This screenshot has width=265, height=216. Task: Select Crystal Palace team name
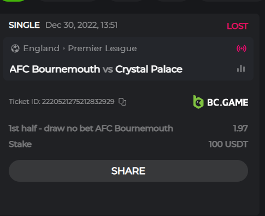click(x=149, y=69)
